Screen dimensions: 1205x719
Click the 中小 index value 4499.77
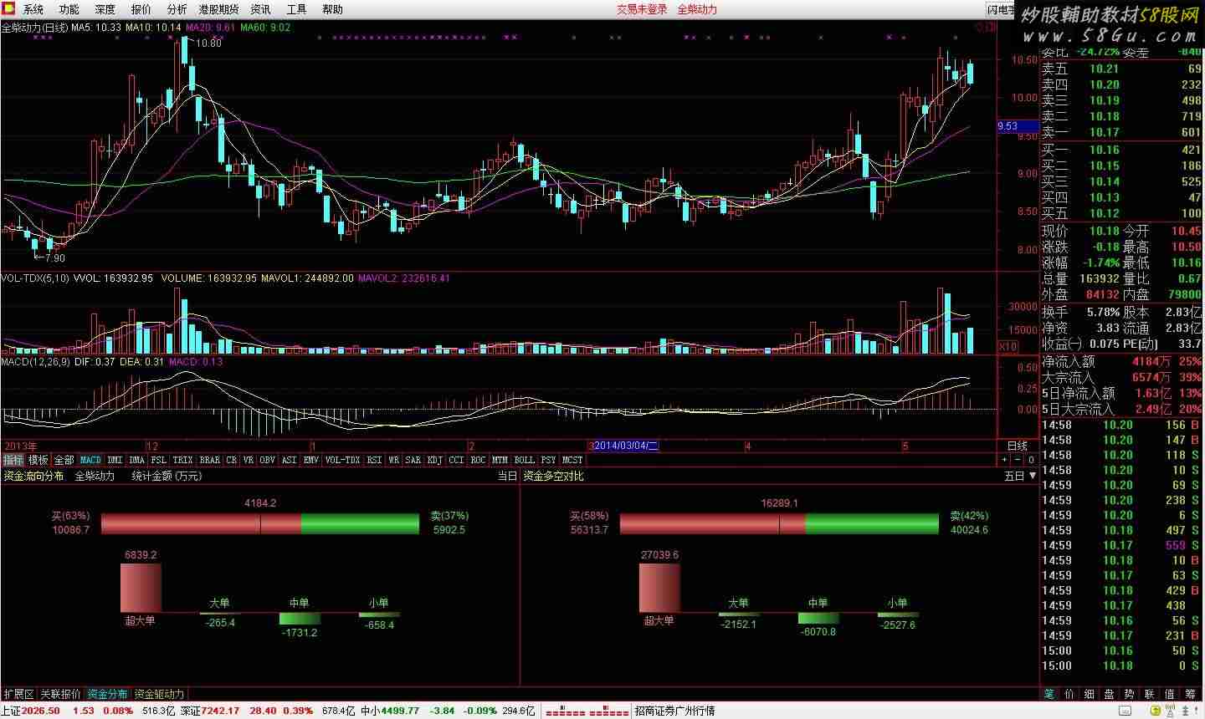click(400, 711)
